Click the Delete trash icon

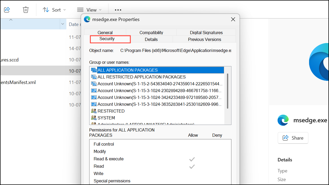pyautogui.click(x=25, y=10)
